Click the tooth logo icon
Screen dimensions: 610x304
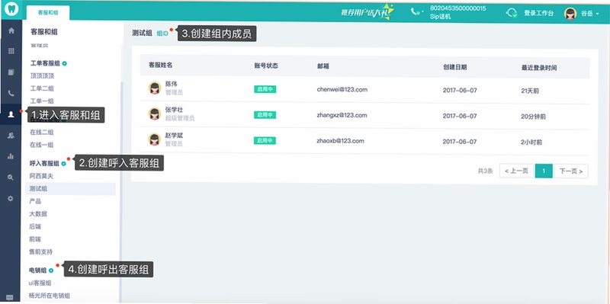(x=11, y=9)
